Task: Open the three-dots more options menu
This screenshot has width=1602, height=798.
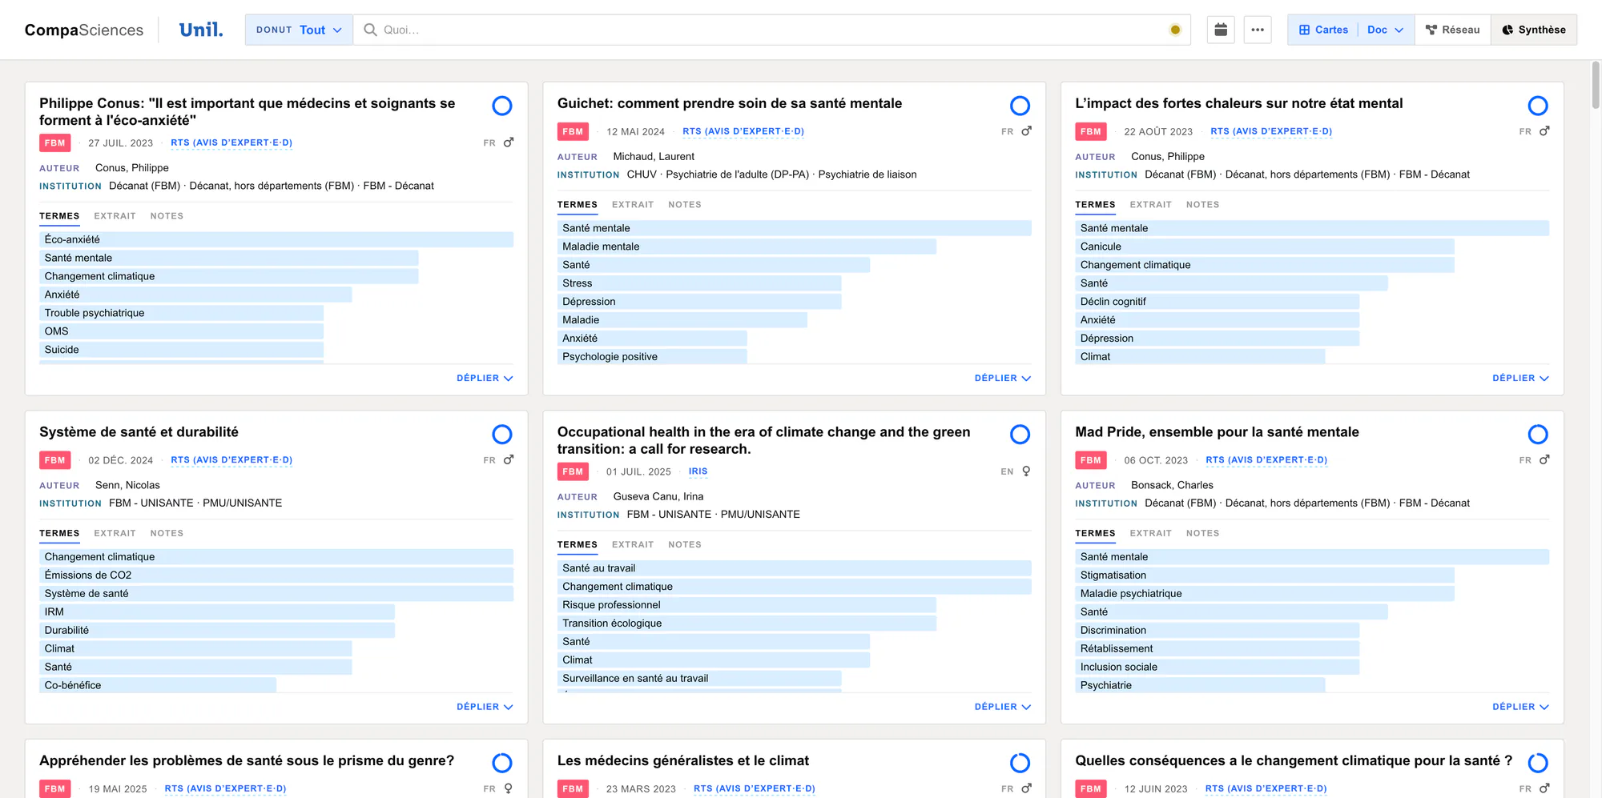Action: [x=1258, y=30]
